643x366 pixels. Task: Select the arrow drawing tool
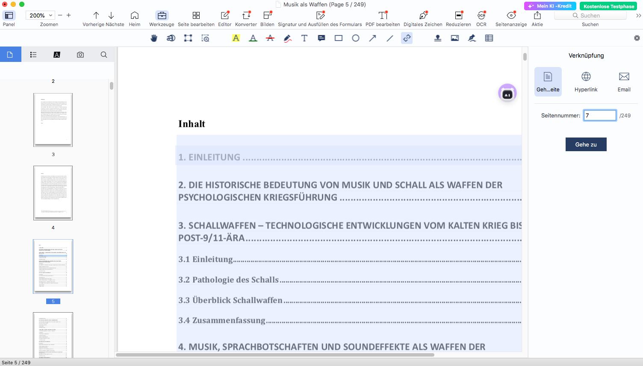(373, 38)
